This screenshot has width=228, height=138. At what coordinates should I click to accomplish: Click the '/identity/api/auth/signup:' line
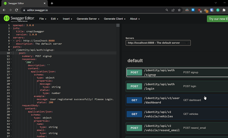click(35, 50)
